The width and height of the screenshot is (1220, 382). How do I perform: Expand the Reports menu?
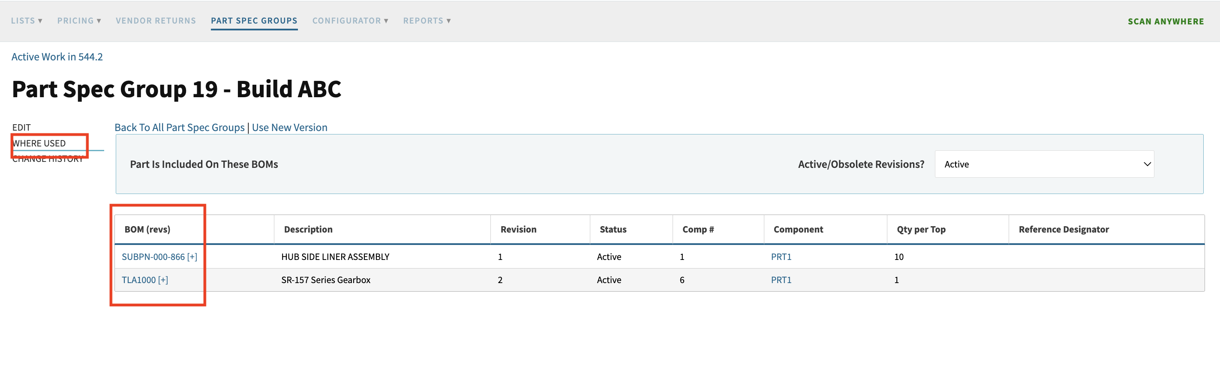[427, 21]
